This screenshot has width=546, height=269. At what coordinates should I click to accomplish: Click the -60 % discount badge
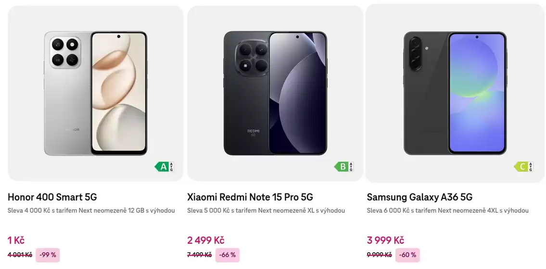407,255
